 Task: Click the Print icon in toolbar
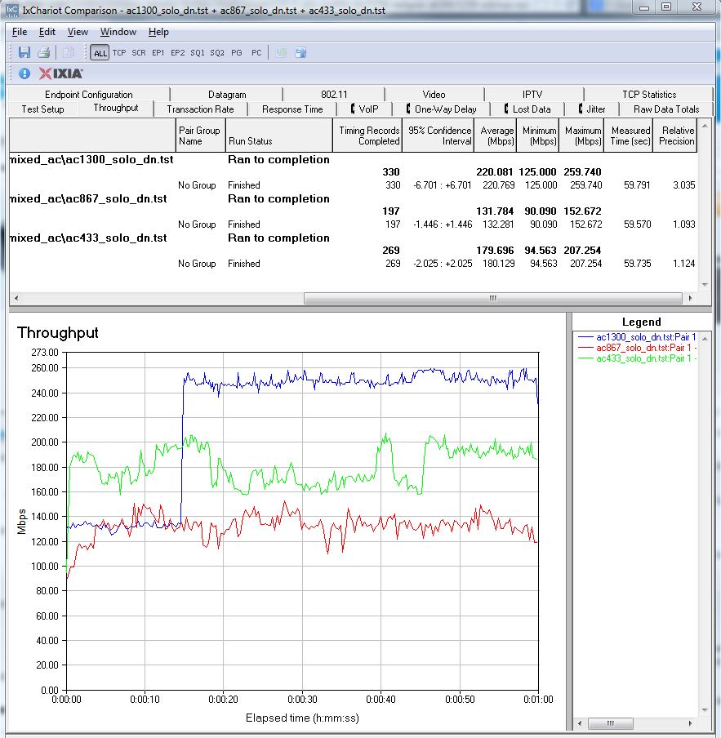point(44,52)
